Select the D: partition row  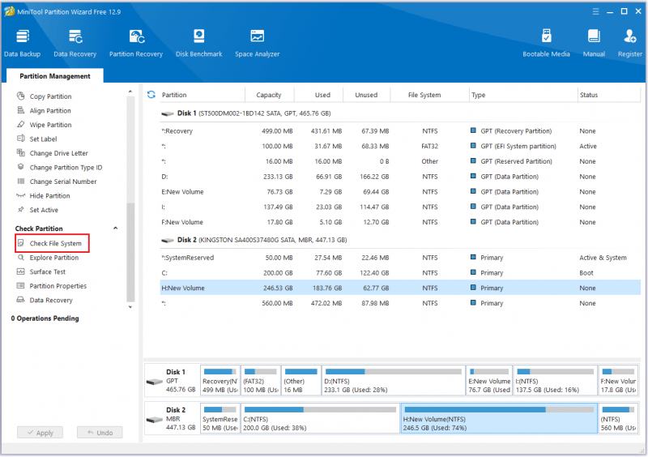400,177
